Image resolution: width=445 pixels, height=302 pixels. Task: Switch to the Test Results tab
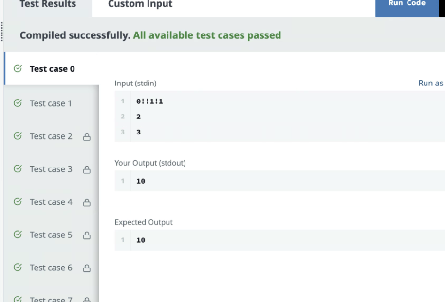pos(48,4)
